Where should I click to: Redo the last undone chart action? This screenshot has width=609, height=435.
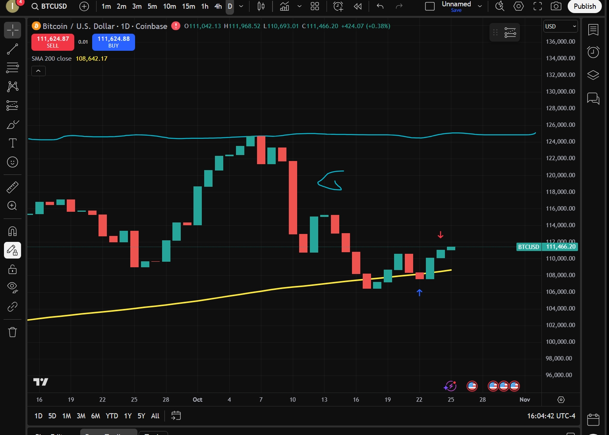click(399, 6)
